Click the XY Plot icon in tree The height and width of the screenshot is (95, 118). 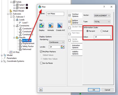pyautogui.click(x=11, y=52)
